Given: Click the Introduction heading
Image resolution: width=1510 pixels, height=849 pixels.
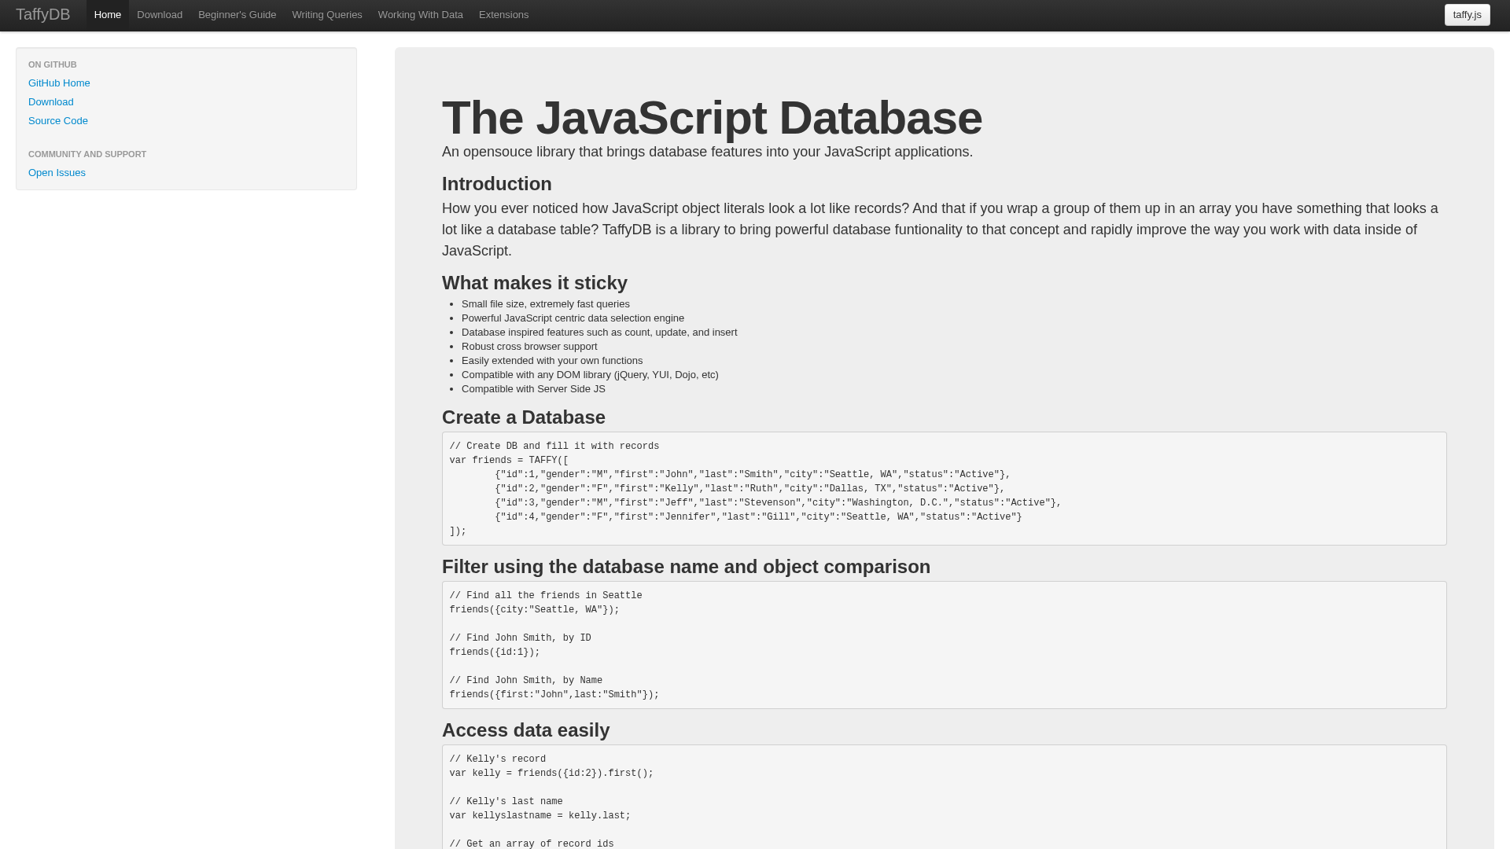Looking at the screenshot, I should [x=496, y=184].
